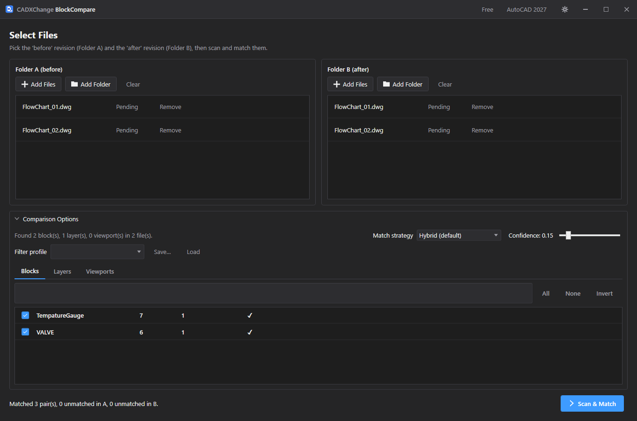Viewport: 637px width, 421px height.
Task: Uncheck the TempatureGauge block checkbox
Action: click(x=25, y=315)
